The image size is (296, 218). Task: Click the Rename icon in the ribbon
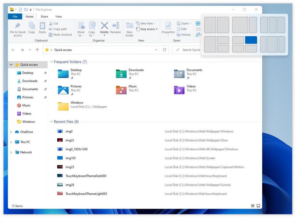(x=116, y=26)
